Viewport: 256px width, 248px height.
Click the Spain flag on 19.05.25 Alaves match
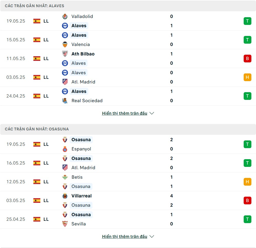pyautogui.click(x=37, y=21)
